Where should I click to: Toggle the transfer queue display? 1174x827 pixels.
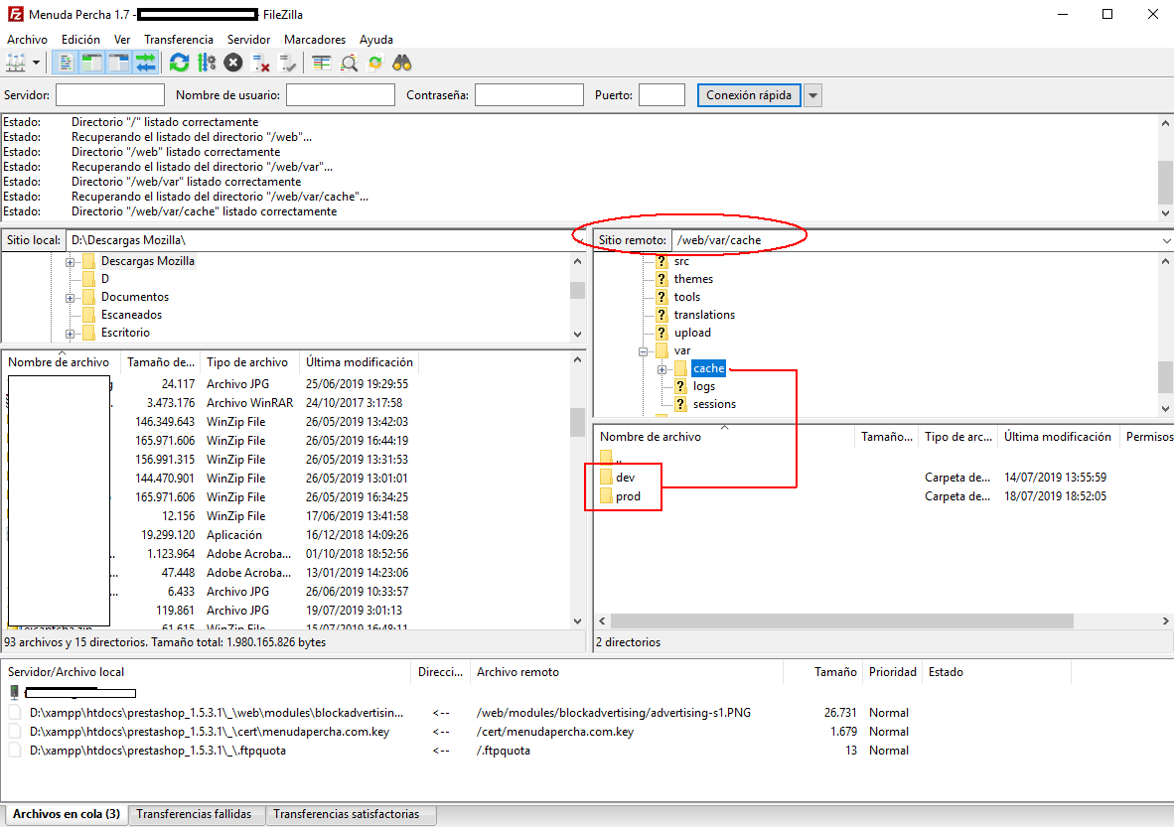point(145,63)
